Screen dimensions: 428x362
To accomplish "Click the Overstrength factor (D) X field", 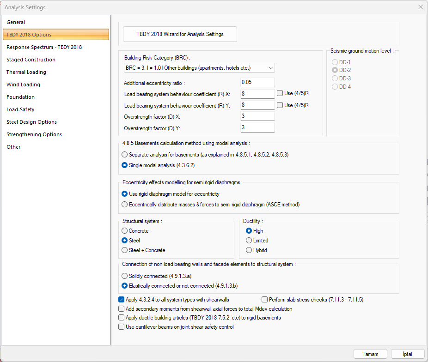I will (257, 116).
